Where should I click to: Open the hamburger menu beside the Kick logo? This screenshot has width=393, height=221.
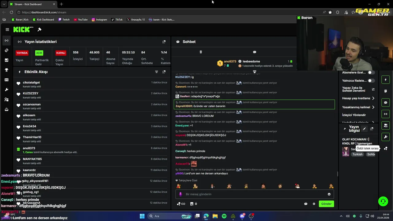tap(7, 29)
